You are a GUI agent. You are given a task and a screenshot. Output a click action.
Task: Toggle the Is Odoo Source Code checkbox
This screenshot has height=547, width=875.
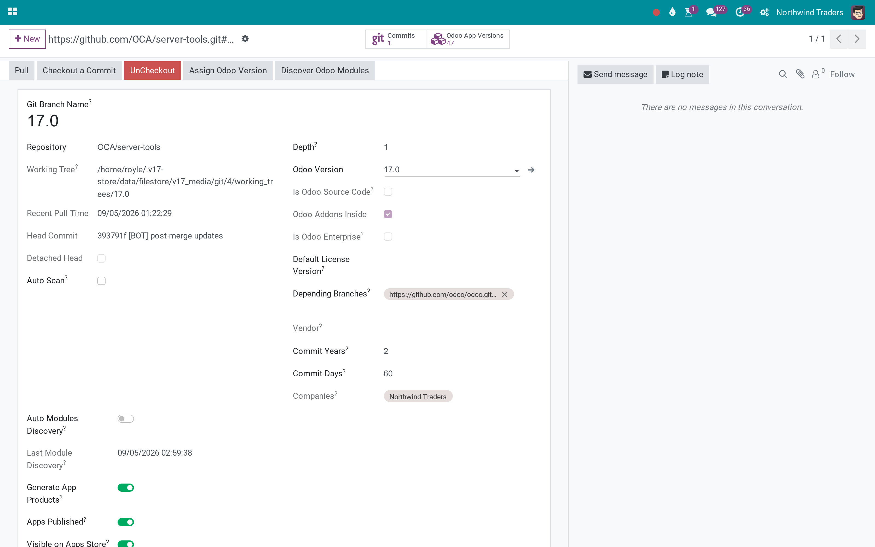pyautogui.click(x=388, y=192)
